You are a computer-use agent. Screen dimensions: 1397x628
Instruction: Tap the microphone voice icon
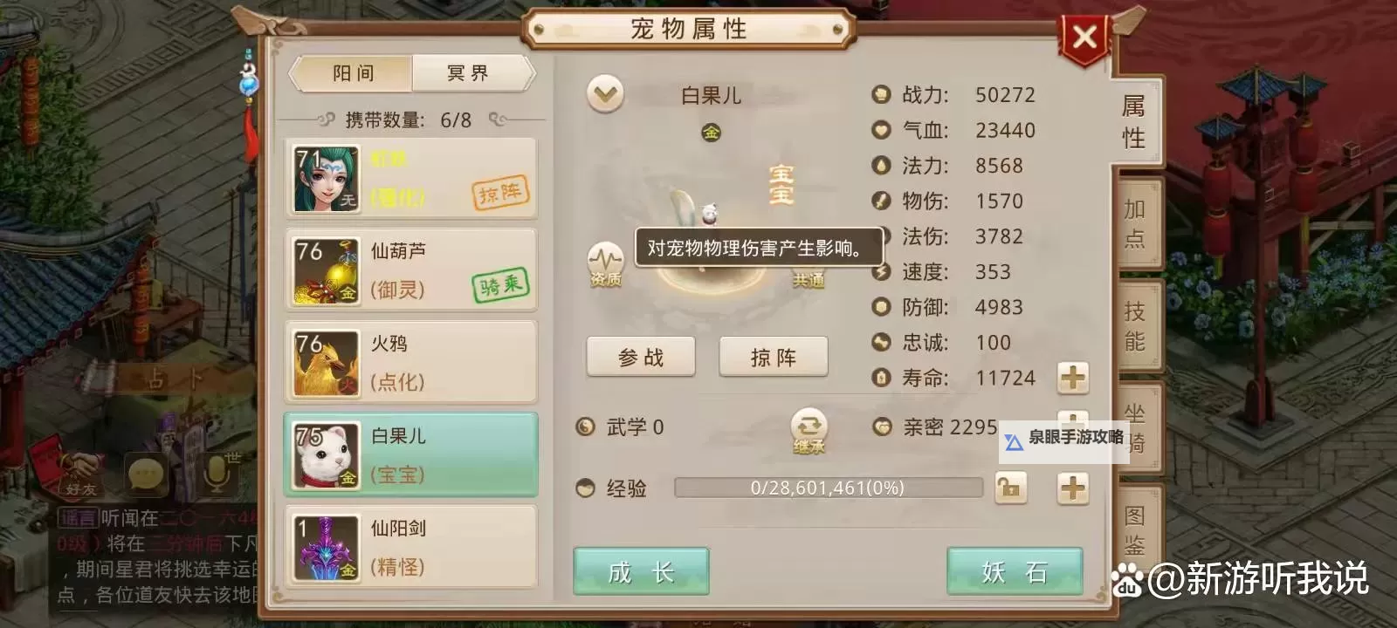point(216,474)
